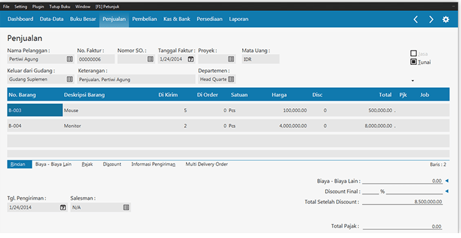Click the Di Kirim column header

pos(168,95)
